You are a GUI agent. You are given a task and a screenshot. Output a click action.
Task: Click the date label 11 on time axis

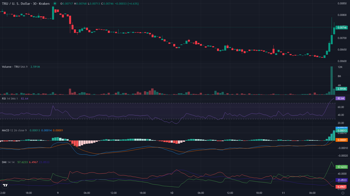[x=283, y=193]
